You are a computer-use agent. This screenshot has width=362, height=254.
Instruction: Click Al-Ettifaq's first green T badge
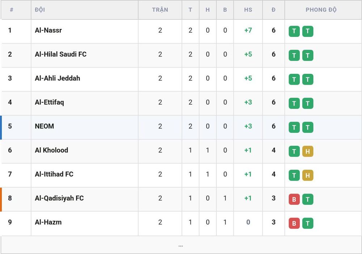(x=294, y=103)
